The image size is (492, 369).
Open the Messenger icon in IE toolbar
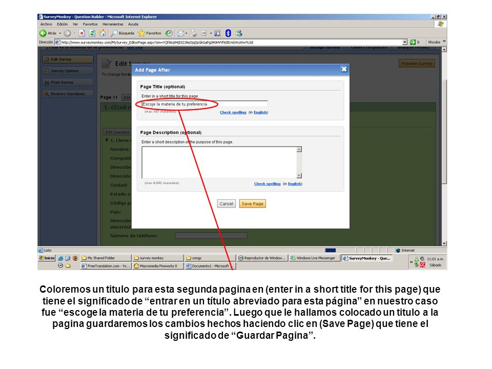(239, 33)
